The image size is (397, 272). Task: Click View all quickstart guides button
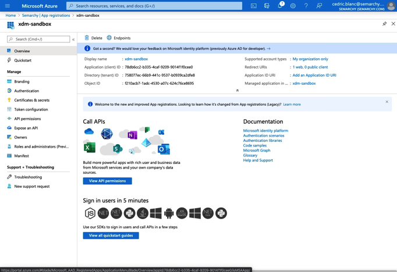(x=111, y=235)
